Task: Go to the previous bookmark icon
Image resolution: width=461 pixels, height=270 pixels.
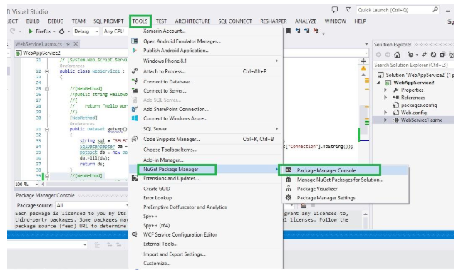Action: click(298, 31)
